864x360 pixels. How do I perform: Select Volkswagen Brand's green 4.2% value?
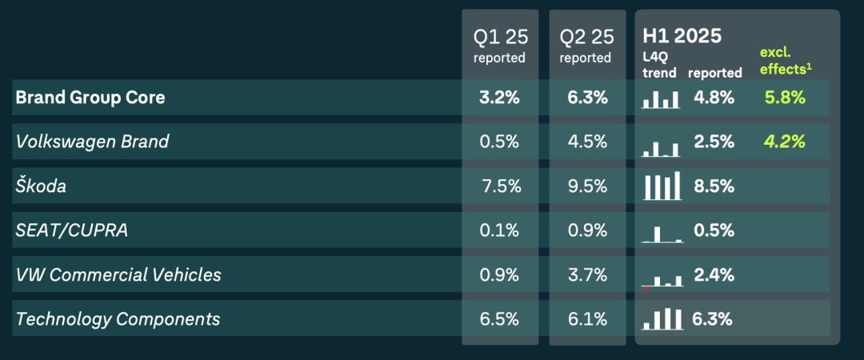(785, 142)
